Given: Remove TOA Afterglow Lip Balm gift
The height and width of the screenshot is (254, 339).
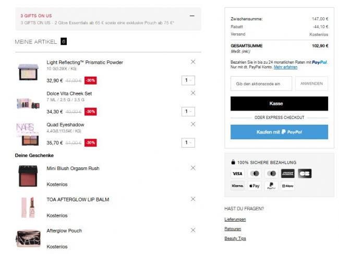Looking at the screenshot, I should click(193, 199).
